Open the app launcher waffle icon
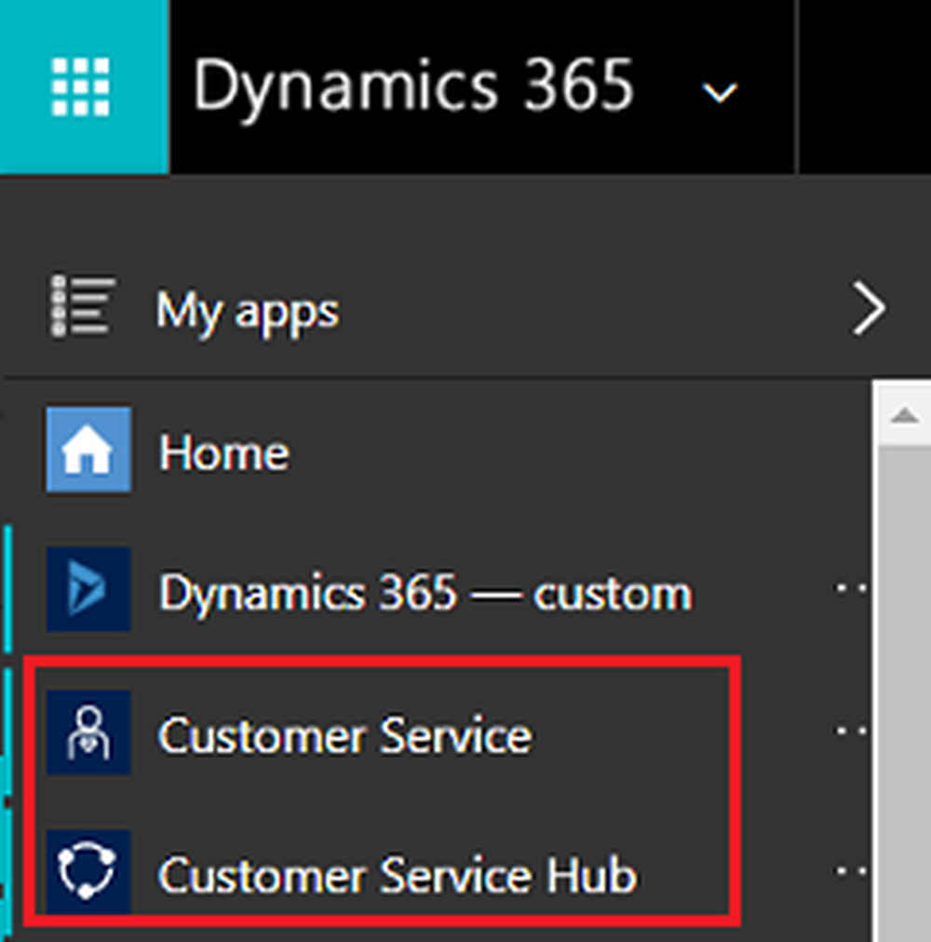 [x=81, y=87]
